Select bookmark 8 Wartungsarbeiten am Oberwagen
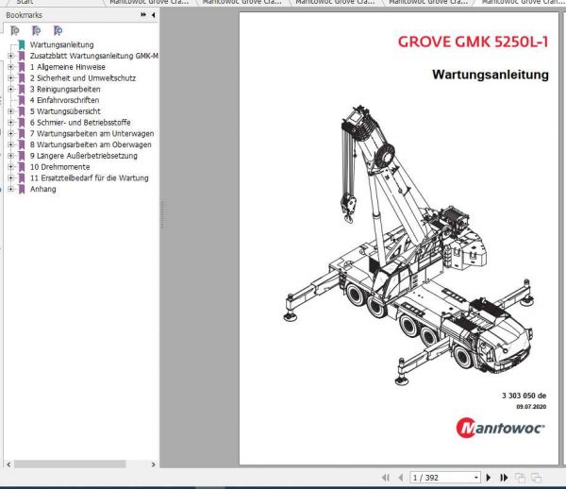This screenshot has width=566, height=489. tap(91, 144)
